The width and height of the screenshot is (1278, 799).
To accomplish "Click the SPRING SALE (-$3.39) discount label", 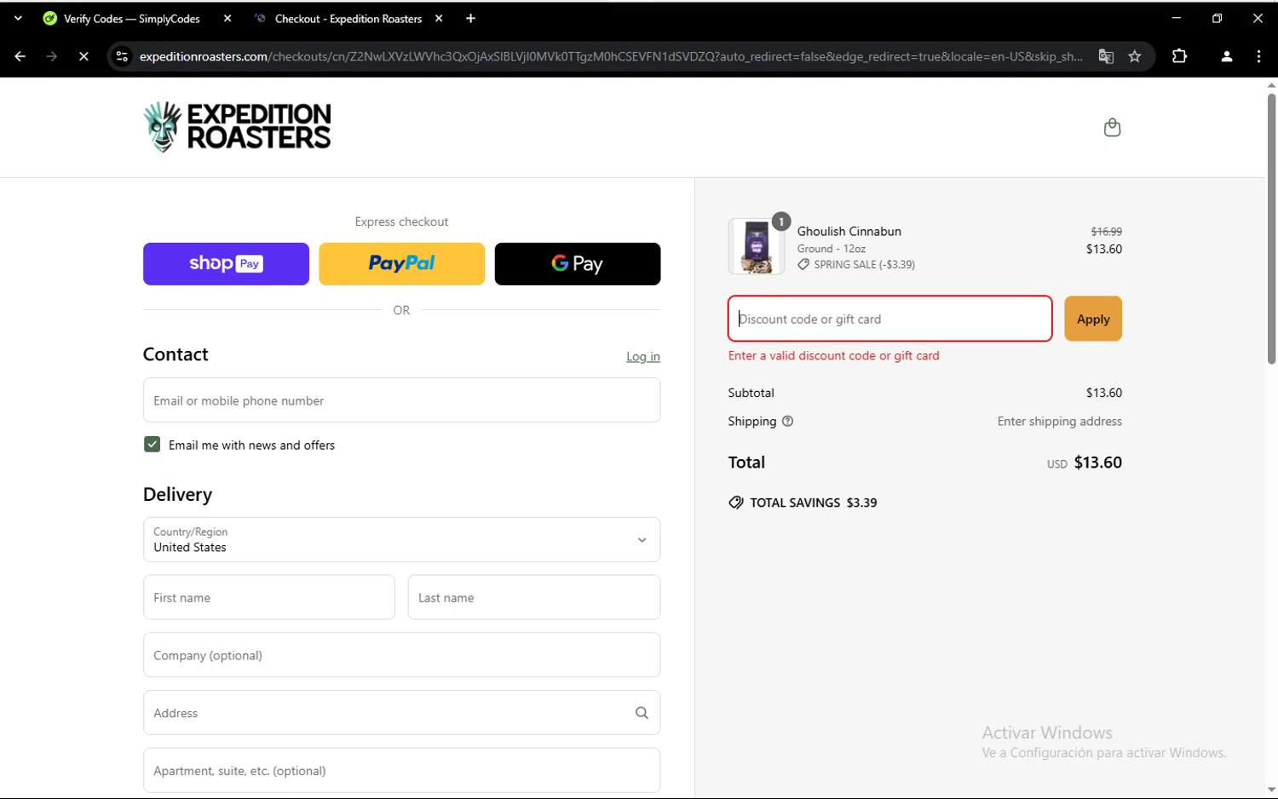I will [x=864, y=265].
